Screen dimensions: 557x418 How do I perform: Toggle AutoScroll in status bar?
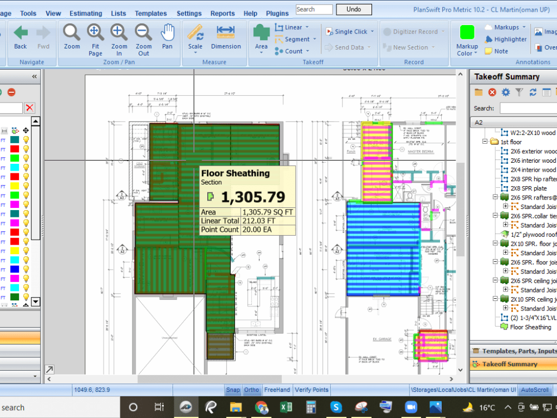(x=535, y=390)
